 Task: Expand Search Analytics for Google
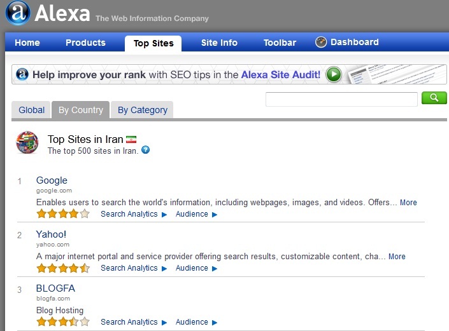pos(134,214)
